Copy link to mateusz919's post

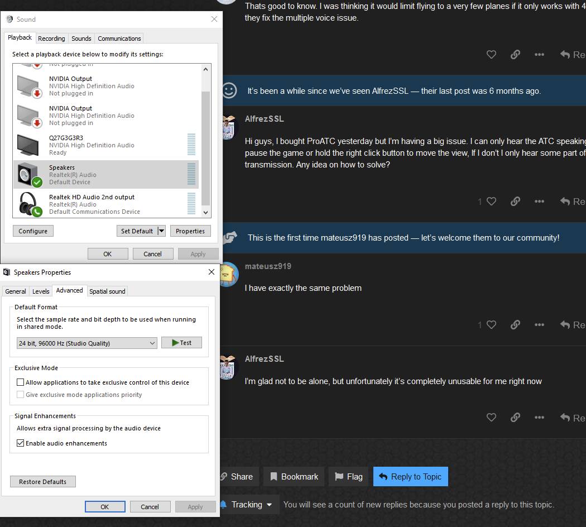click(x=515, y=325)
